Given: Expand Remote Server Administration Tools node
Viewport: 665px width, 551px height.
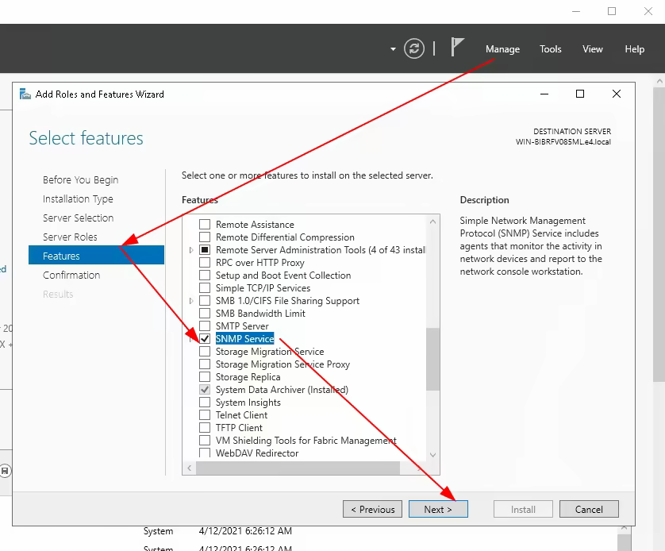Looking at the screenshot, I should coord(191,250).
